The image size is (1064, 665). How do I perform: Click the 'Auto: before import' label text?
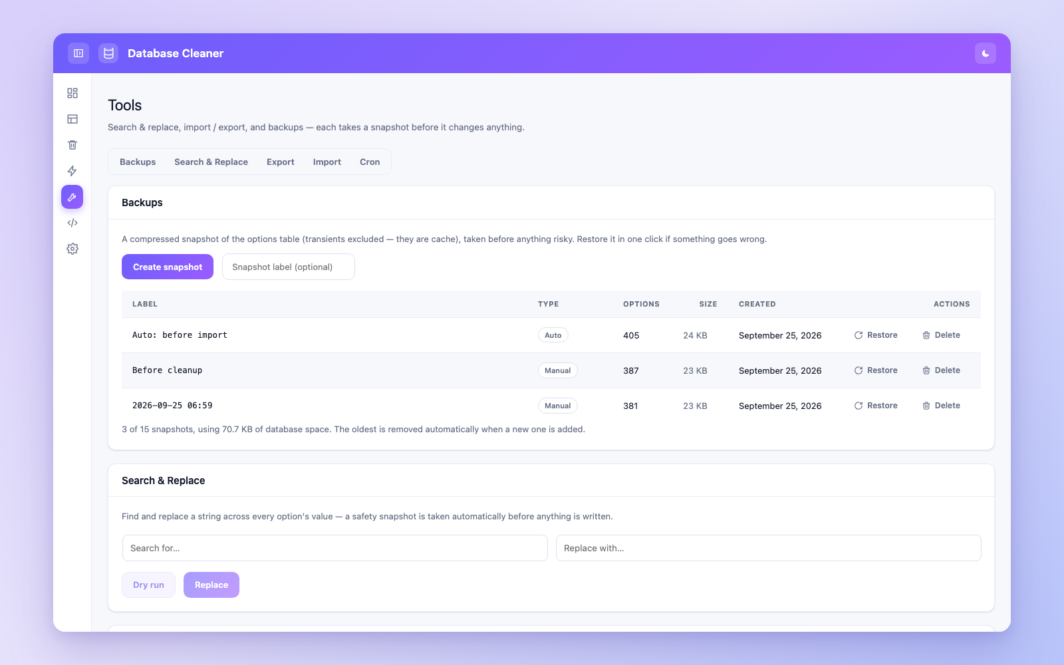point(180,335)
